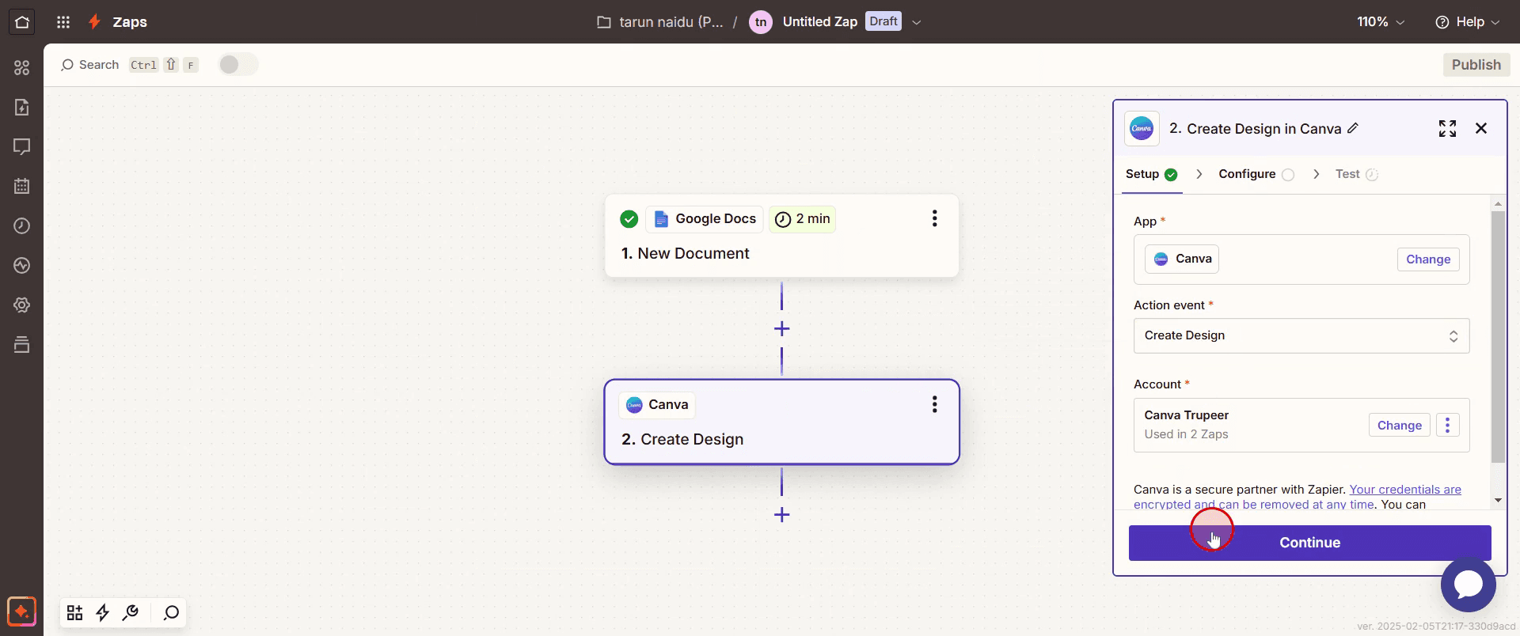Click the panel's vertical scrollbar thumb
The width and height of the screenshot is (1520, 636).
(1497, 337)
